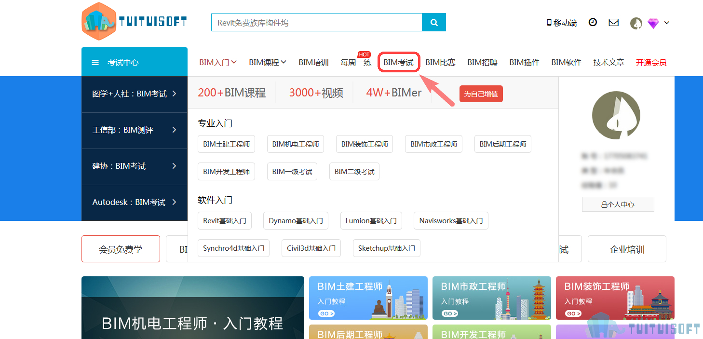Open the 个人中心 button
This screenshot has height=339, width=703.
[618, 204]
